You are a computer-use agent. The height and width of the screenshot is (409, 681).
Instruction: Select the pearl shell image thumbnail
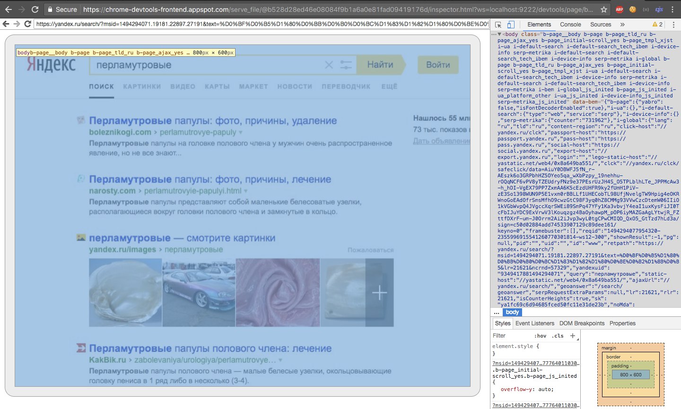point(125,292)
